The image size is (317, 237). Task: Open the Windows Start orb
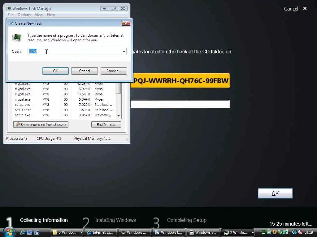coord(9,232)
